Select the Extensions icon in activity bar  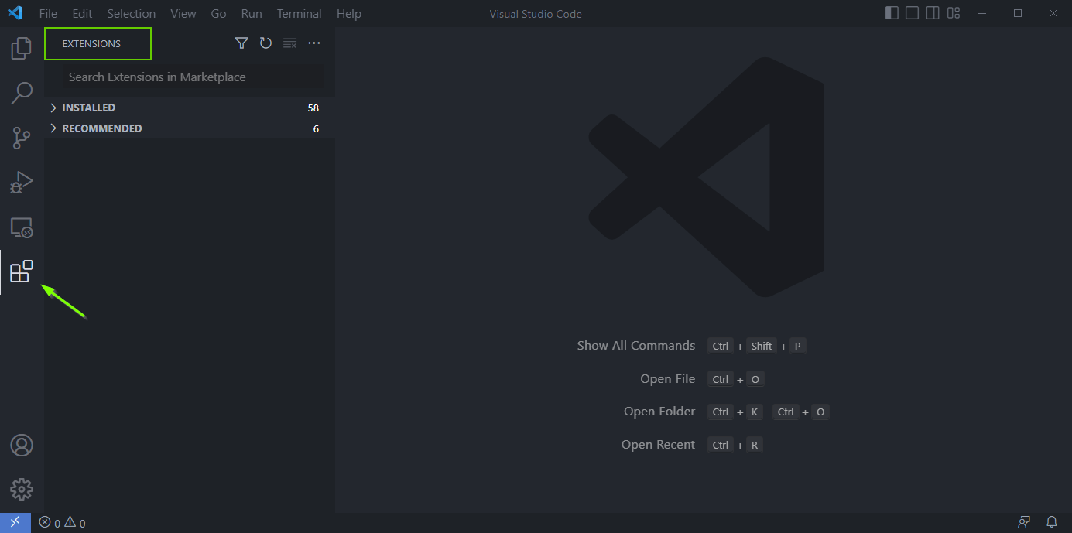(x=22, y=272)
